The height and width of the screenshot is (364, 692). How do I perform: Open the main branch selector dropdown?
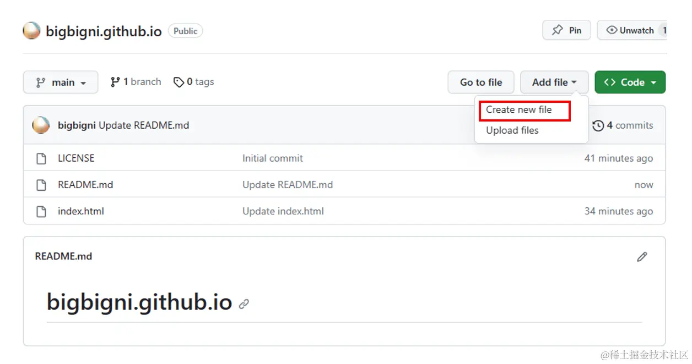[61, 82]
